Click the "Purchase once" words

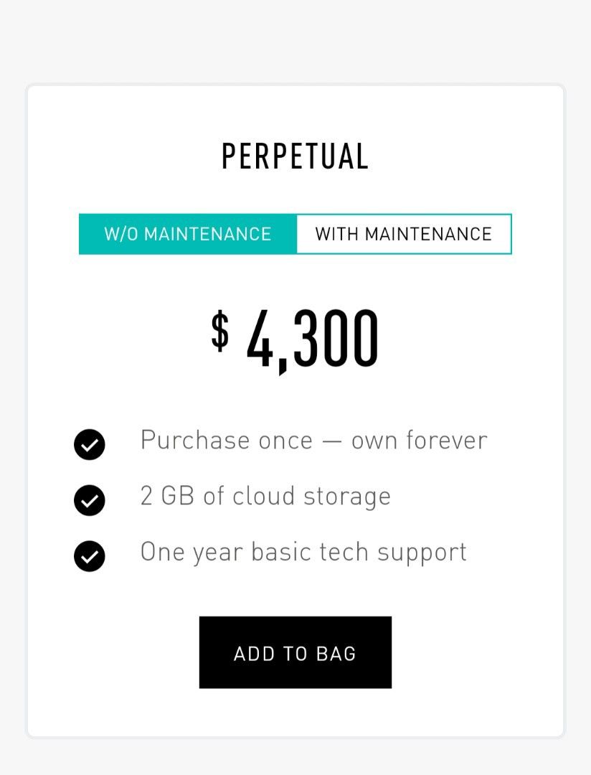227,439
